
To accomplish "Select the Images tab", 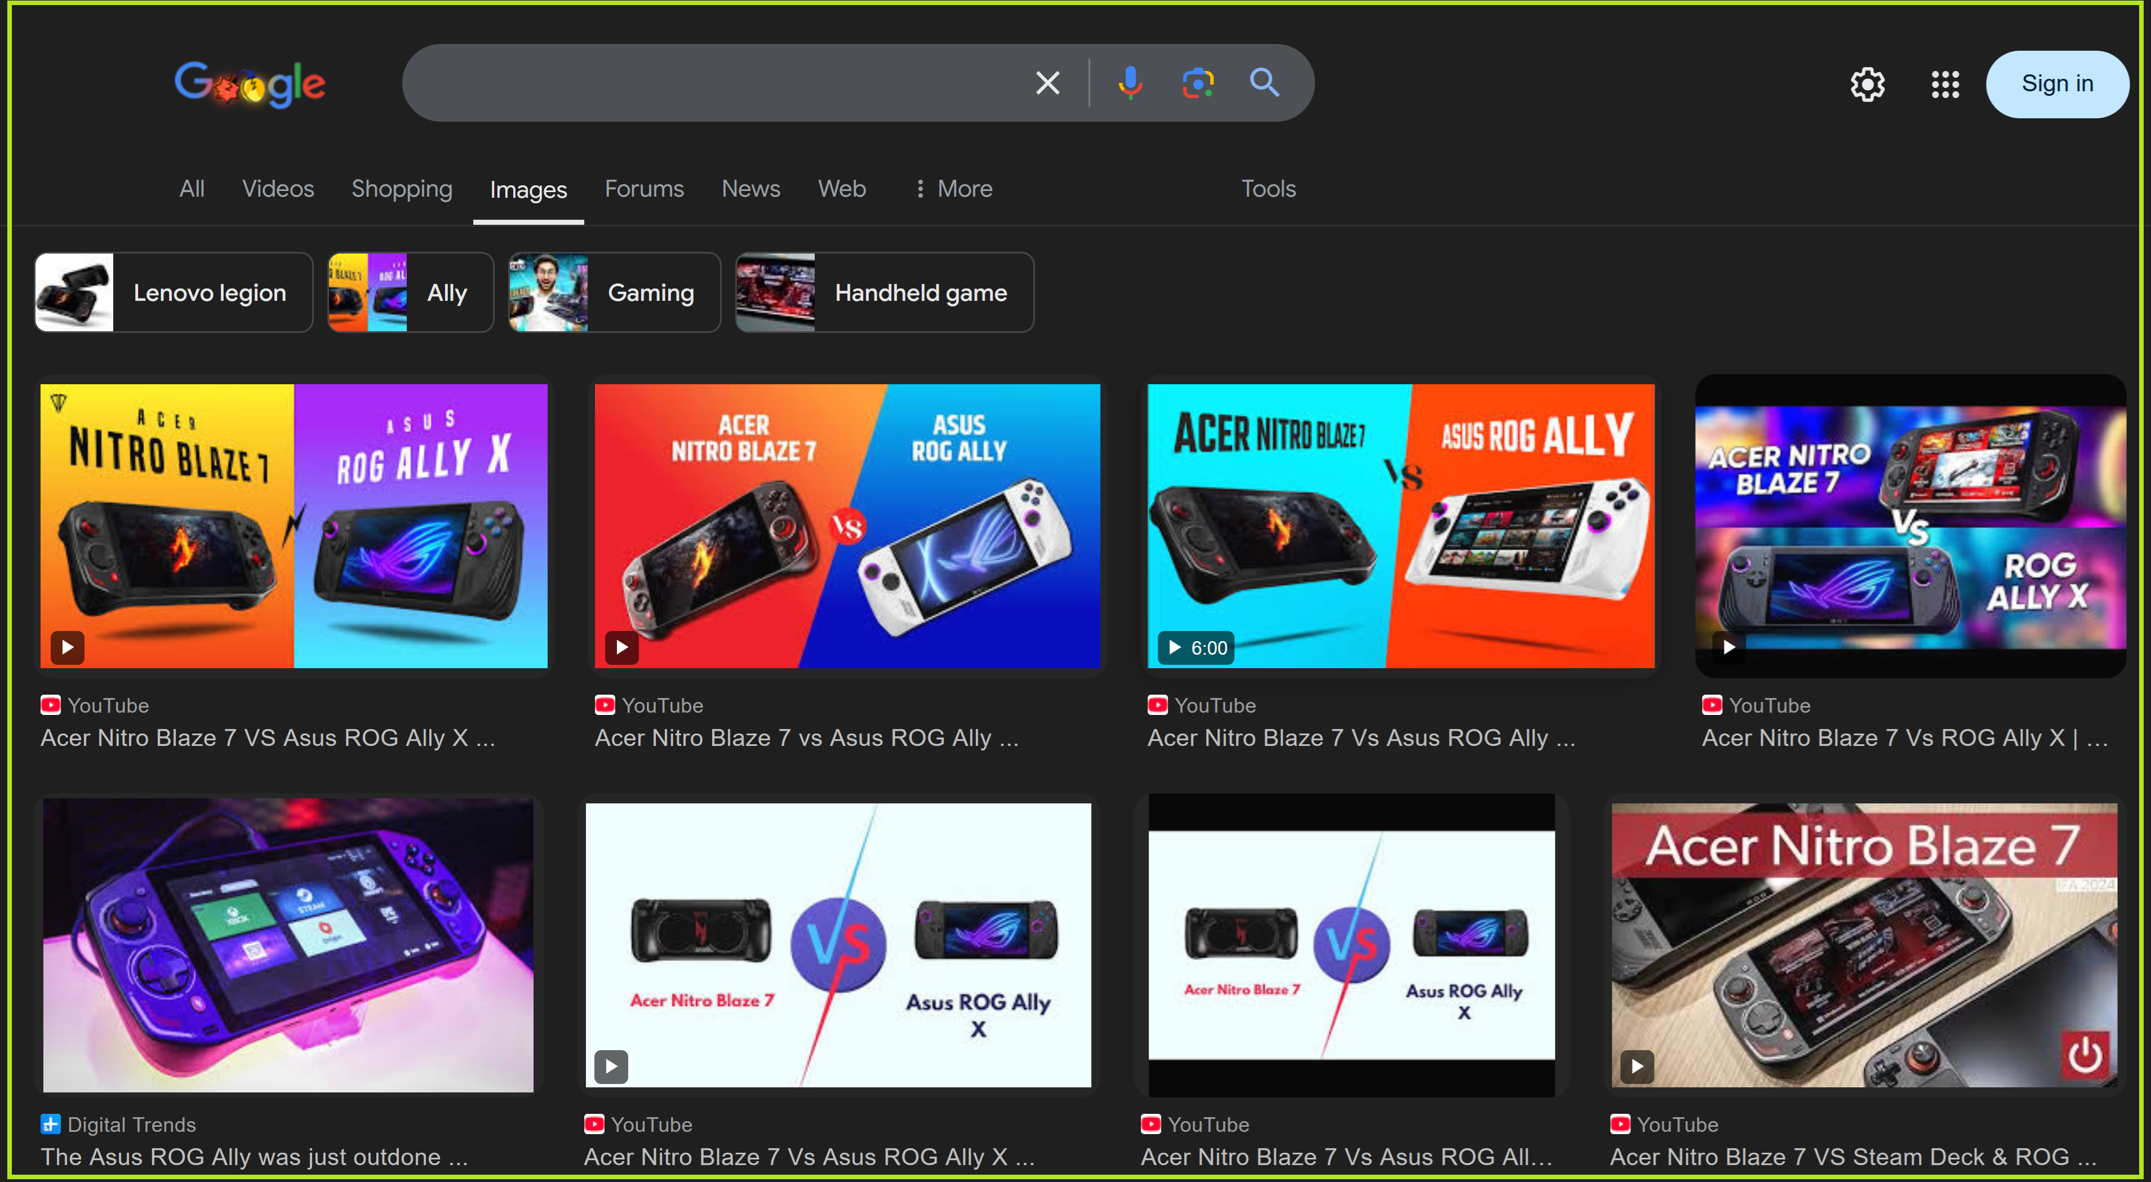I will click(528, 190).
